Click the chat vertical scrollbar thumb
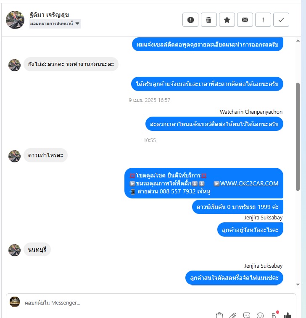306x318 pixels. click(x=298, y=136)
